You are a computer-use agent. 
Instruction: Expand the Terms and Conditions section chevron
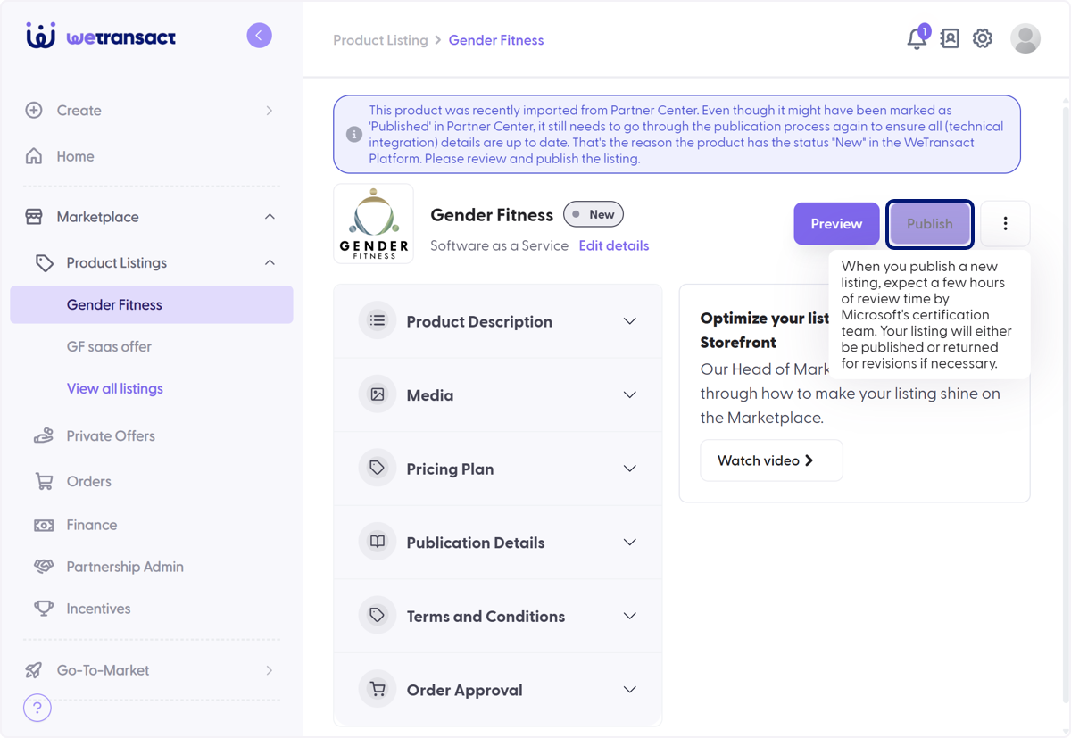pyautogui.click(x=630, y=616)
